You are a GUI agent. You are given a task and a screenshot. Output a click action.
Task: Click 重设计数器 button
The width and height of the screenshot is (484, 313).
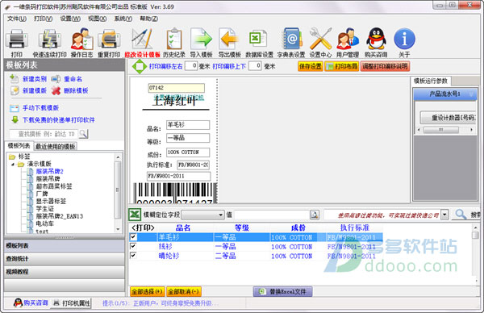pos(449,118)
